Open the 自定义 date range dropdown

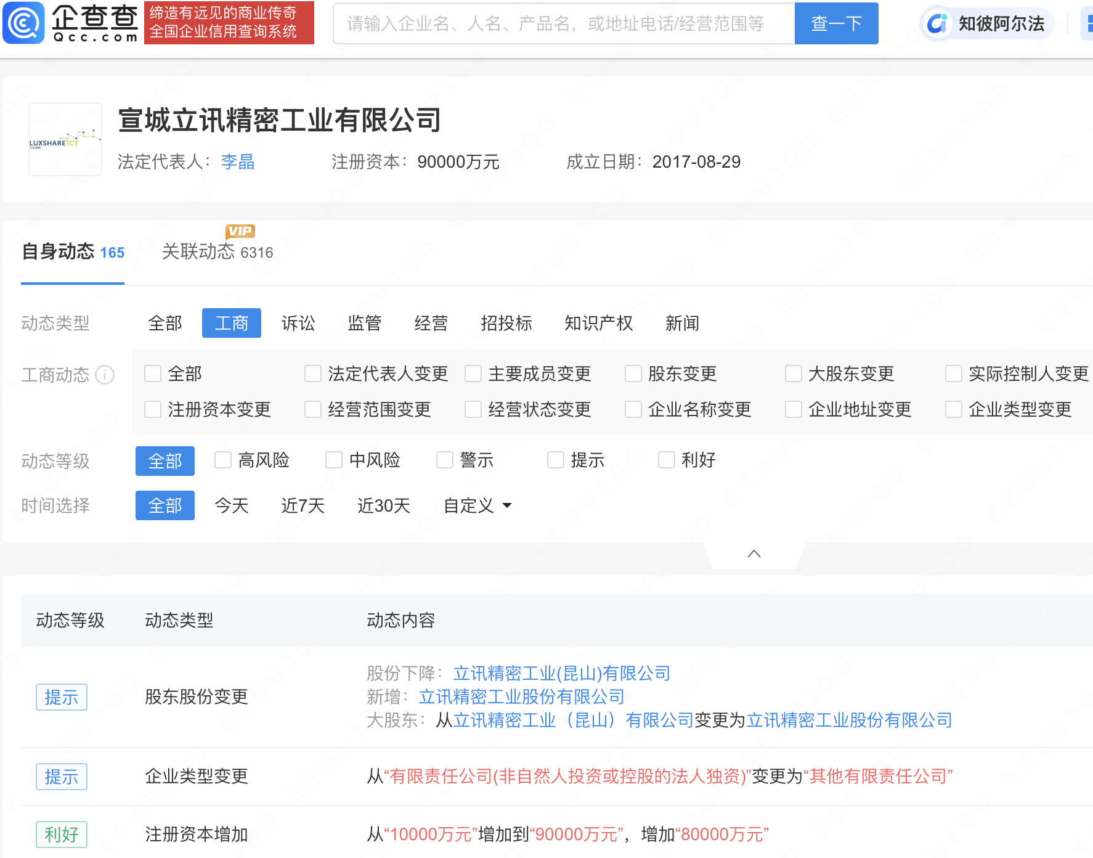tap(477, 505)
